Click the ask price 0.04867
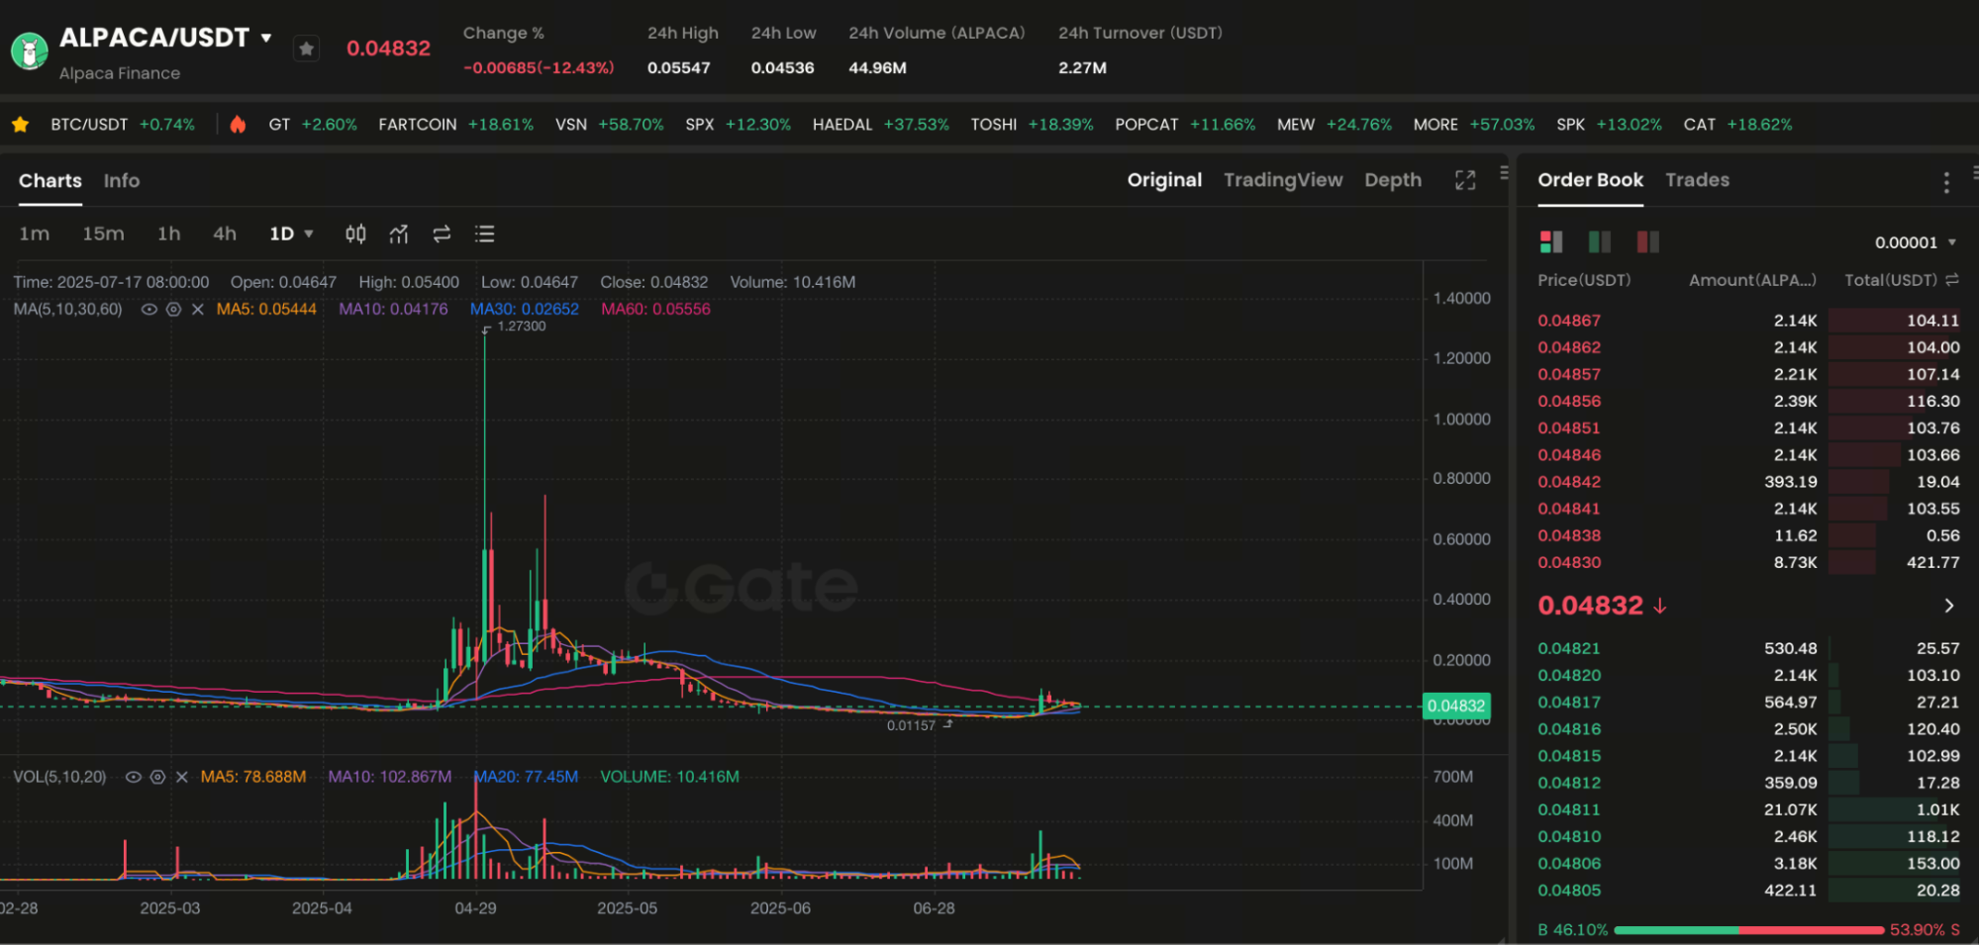This screenshot has height=945, width=1979. (1569, 321)
